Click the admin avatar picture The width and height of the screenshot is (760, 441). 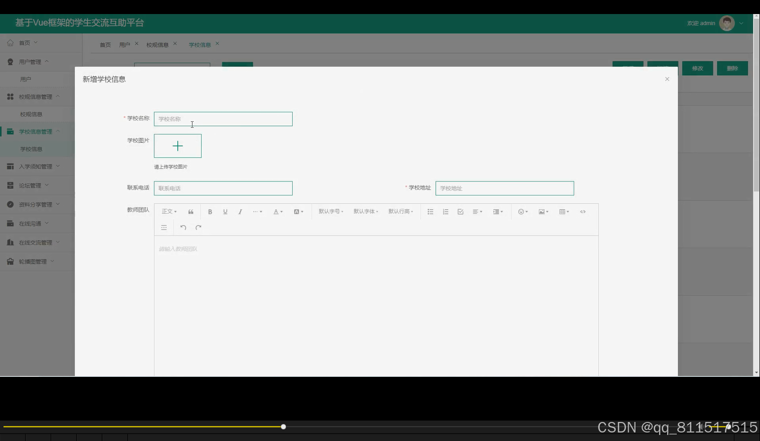tap(726, 23)
